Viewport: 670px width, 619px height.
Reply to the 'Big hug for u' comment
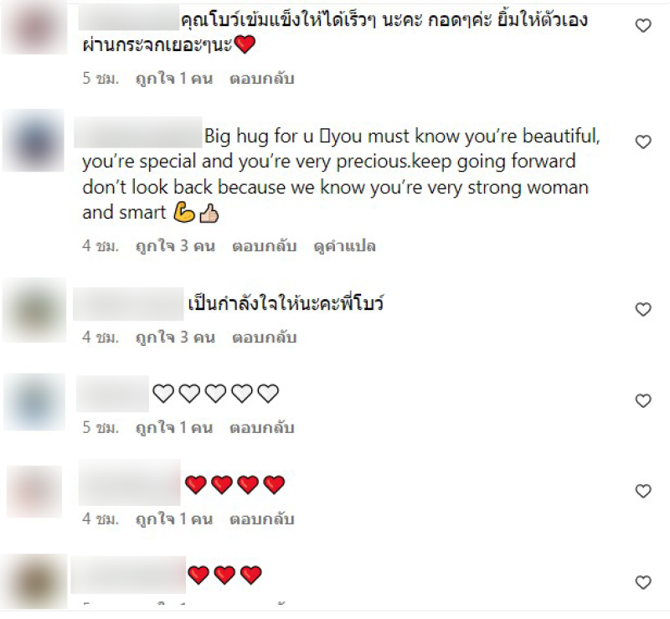(264, 245)
